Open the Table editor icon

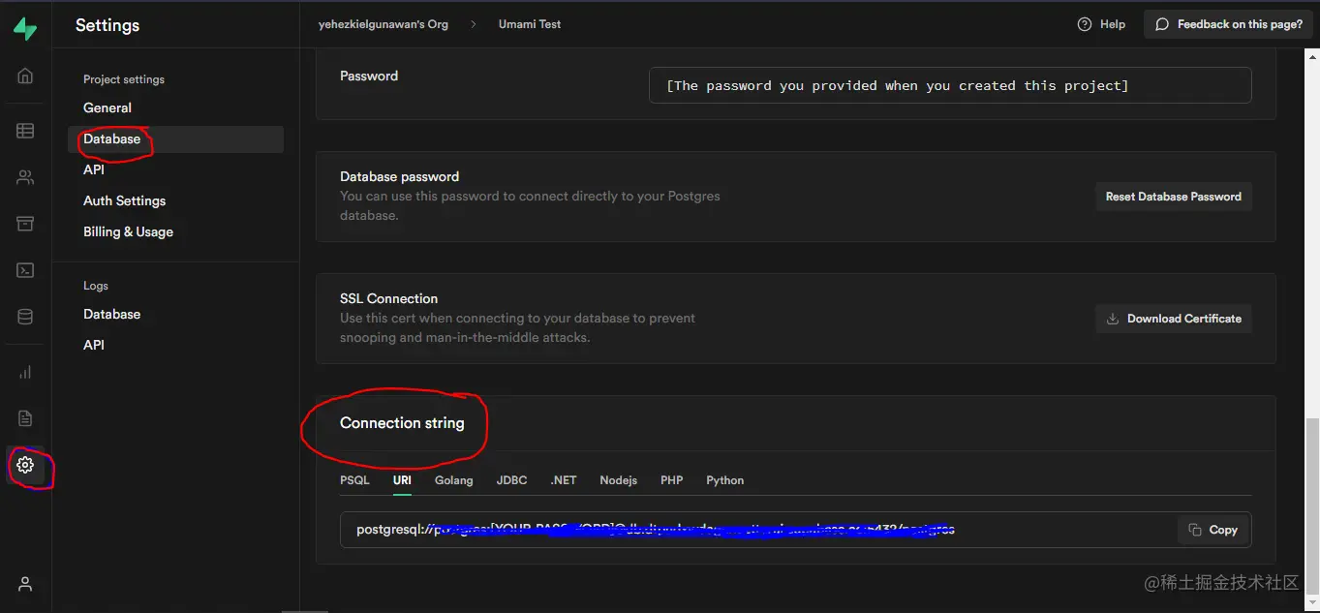[x=25, y=131]
